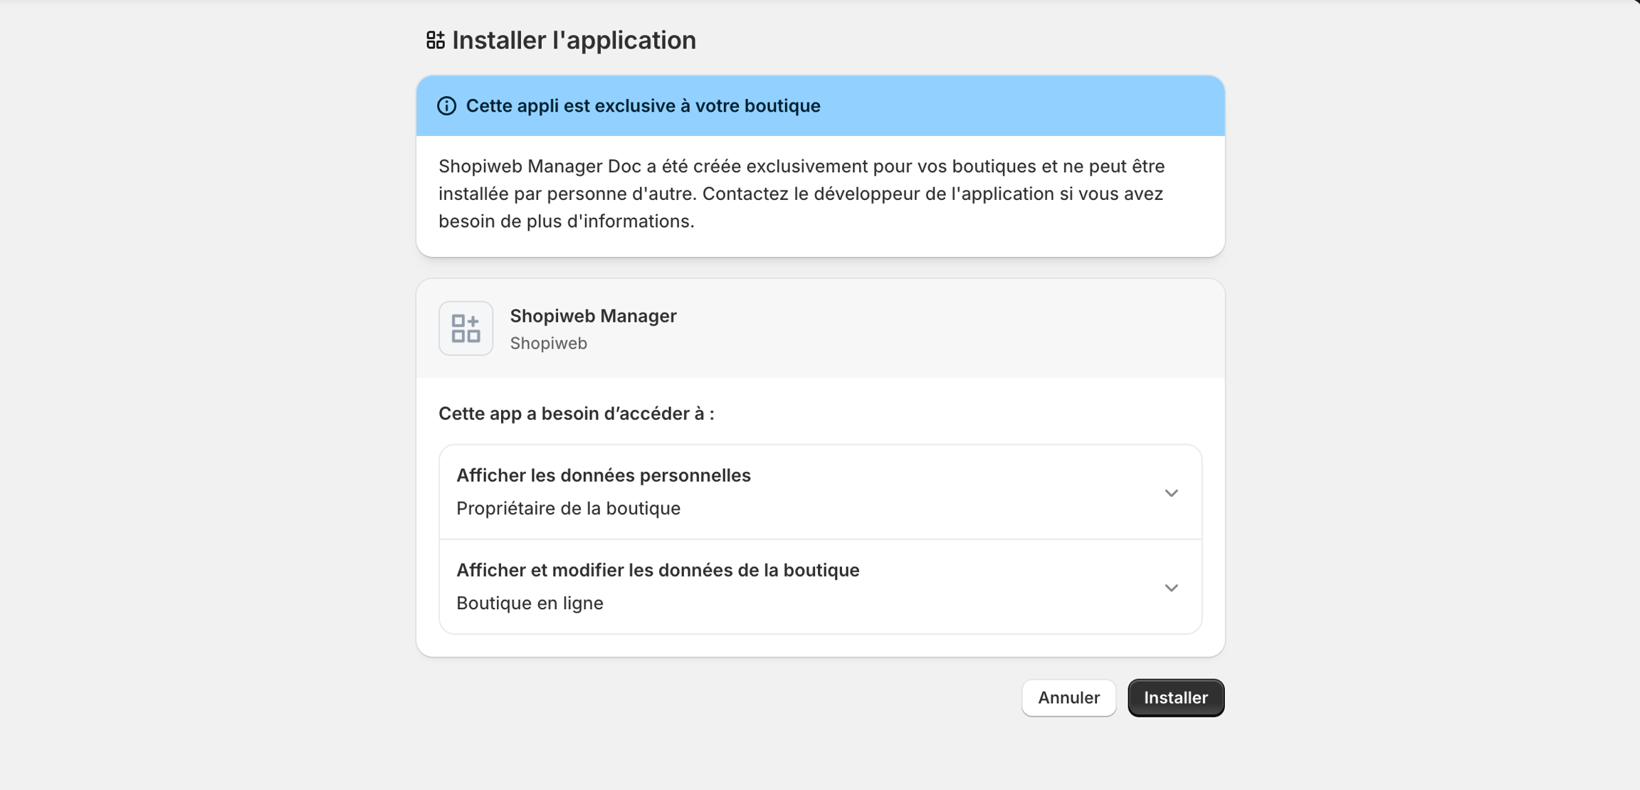Select the banner title about exclusive appli

[643, 106]
